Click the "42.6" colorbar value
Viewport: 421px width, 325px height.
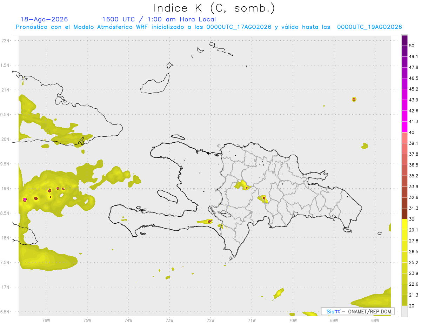click(x=414, y=111)
